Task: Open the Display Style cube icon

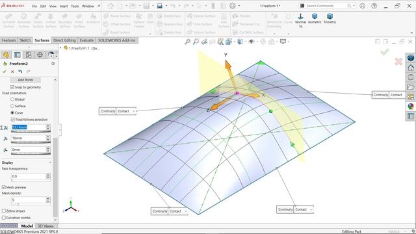Action: (240, 42)
